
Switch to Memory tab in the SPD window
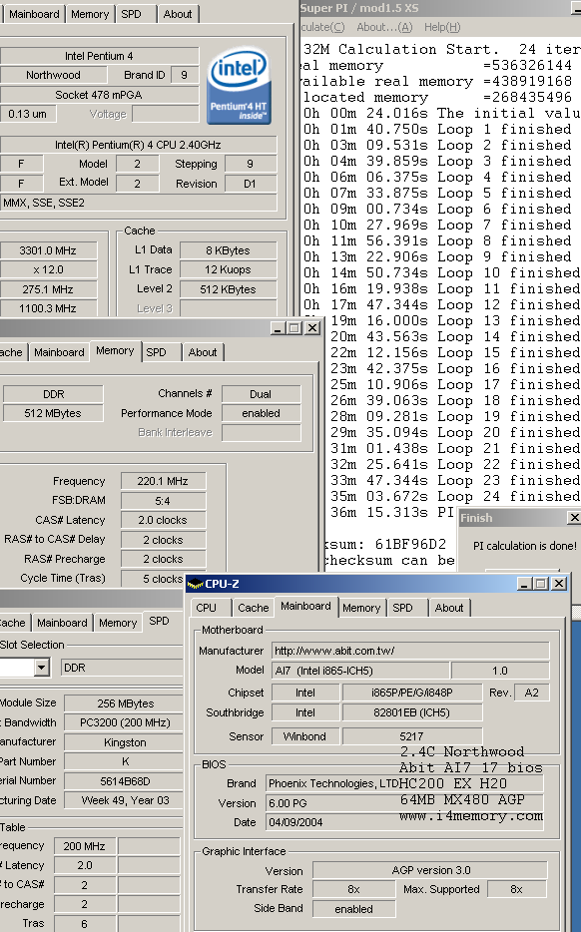(118, 623)
